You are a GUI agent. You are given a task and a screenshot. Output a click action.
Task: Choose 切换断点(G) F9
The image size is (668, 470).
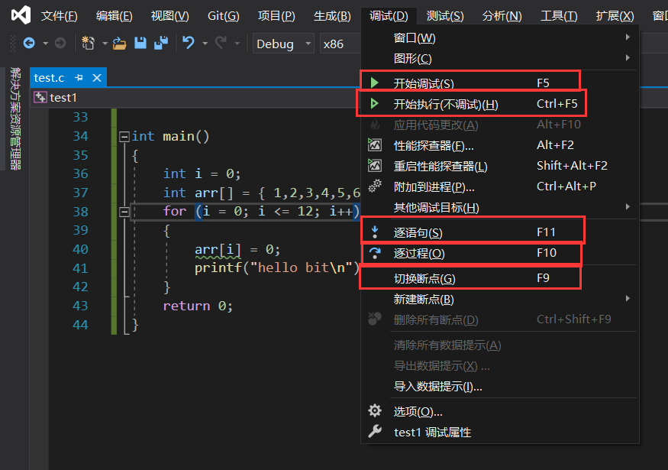click(x=499, y=278)
